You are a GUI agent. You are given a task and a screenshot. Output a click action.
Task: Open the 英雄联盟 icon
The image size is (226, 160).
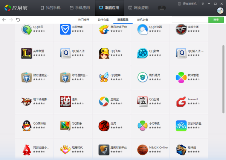click(x=27, y=53)
